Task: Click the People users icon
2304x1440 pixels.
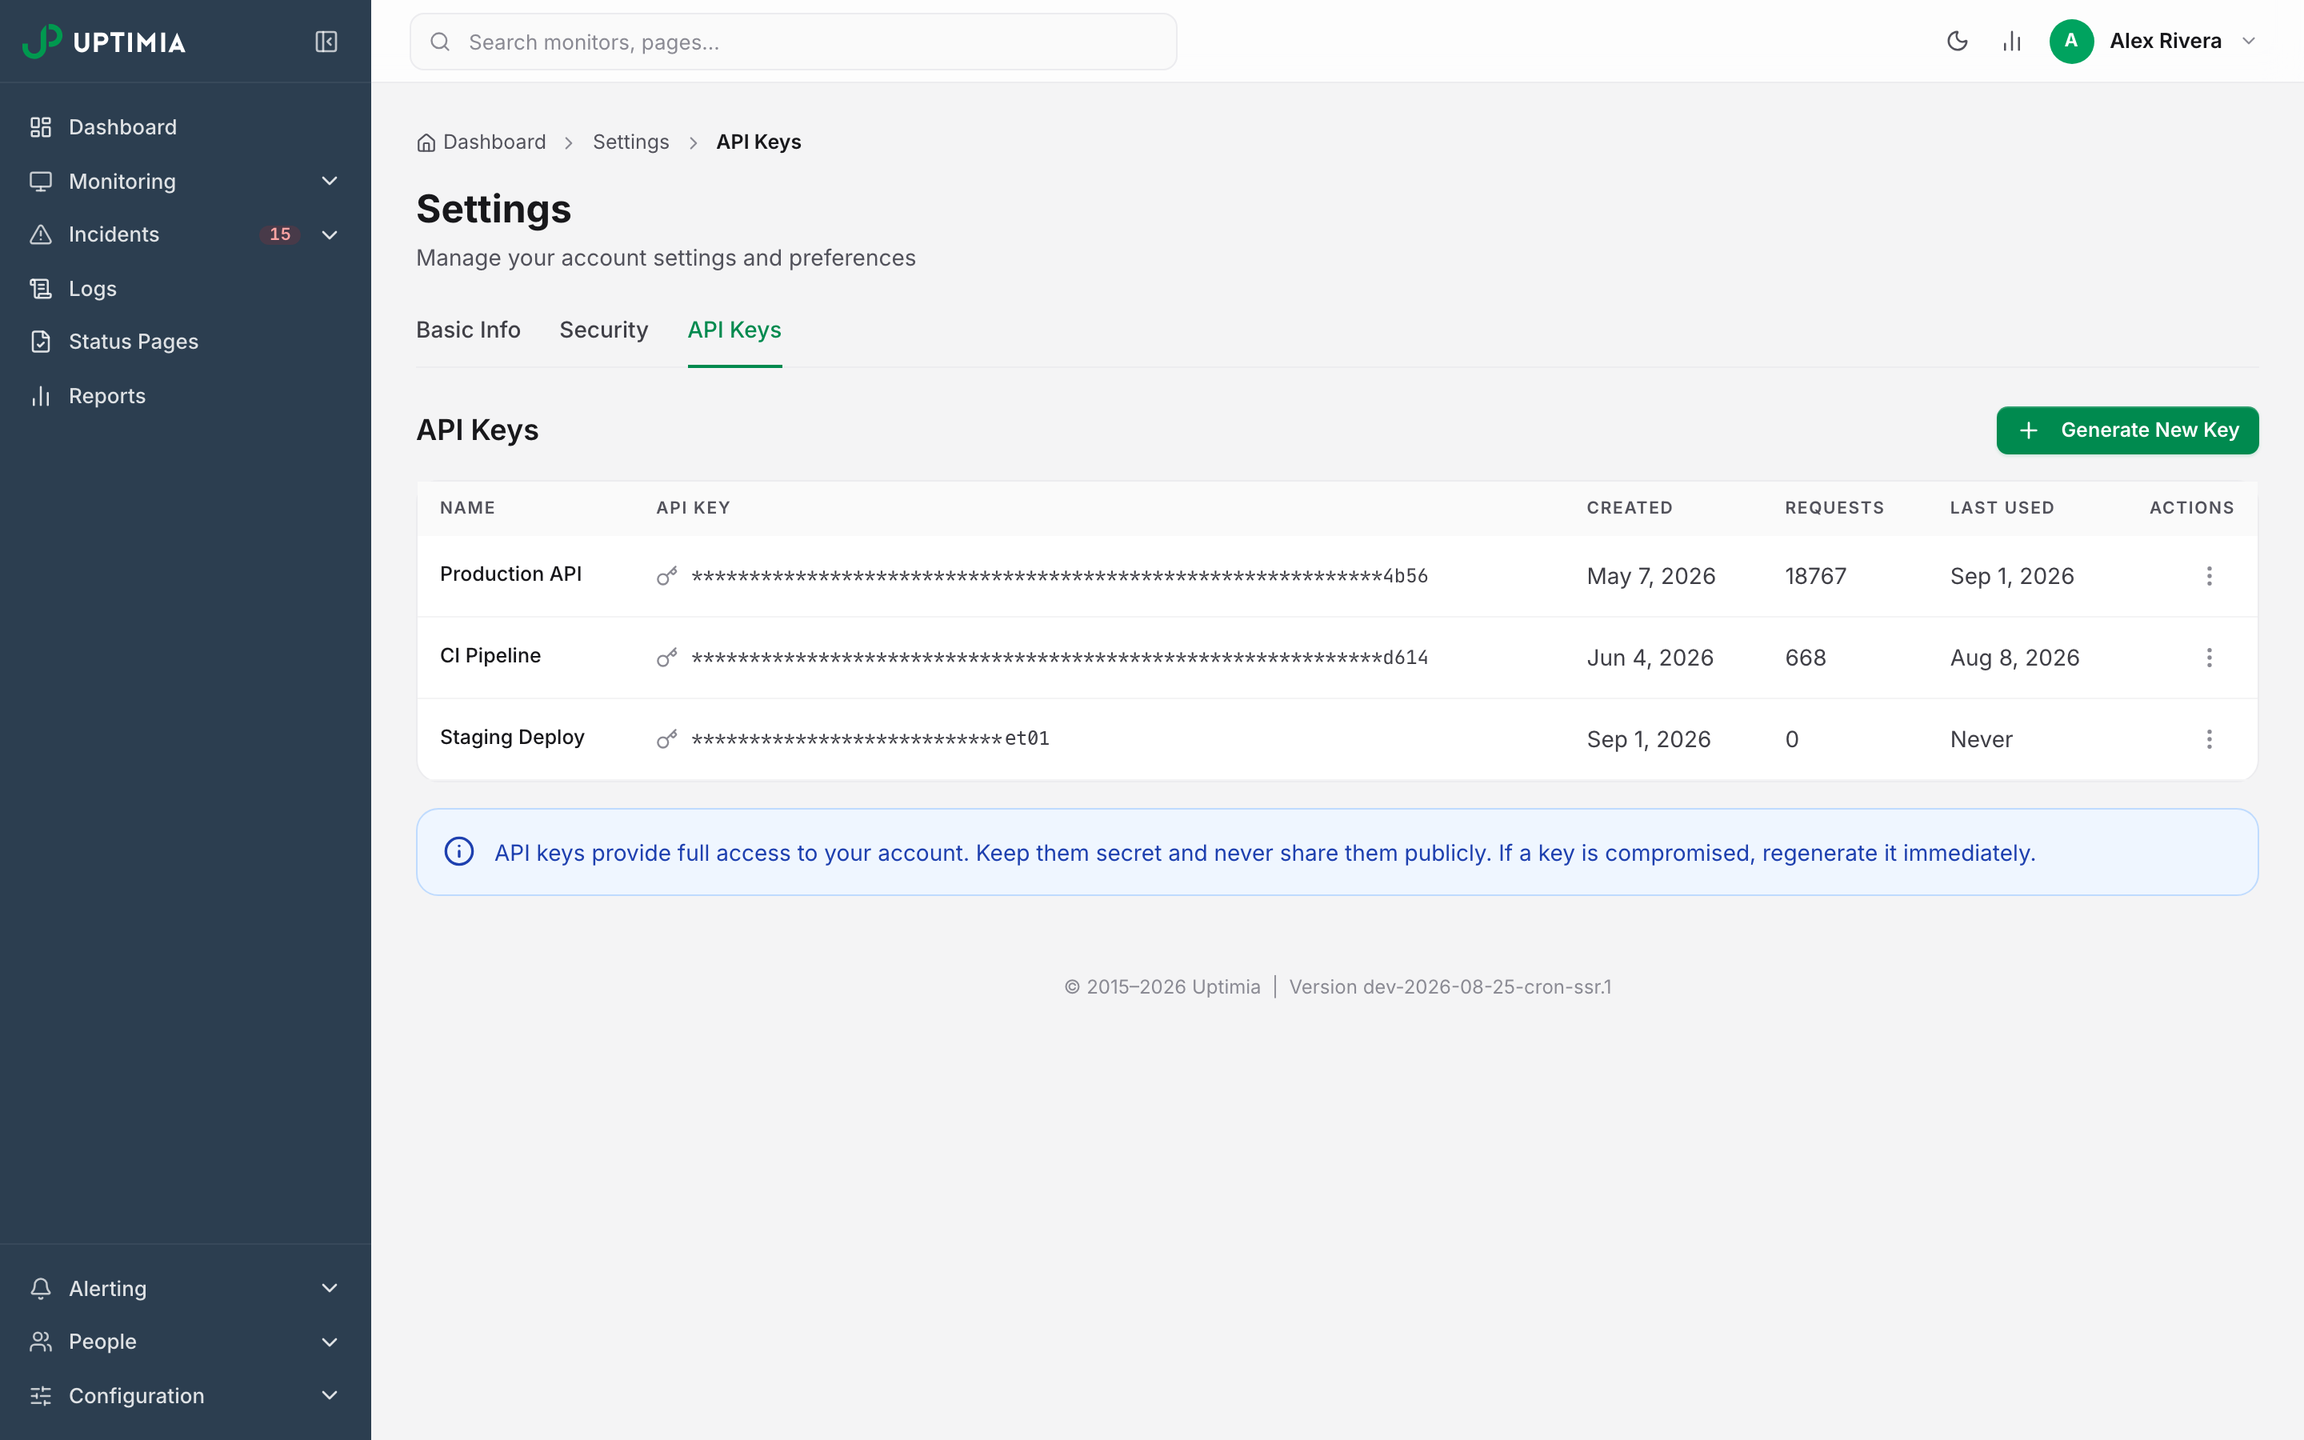Action: click(x=40, y=1342)
